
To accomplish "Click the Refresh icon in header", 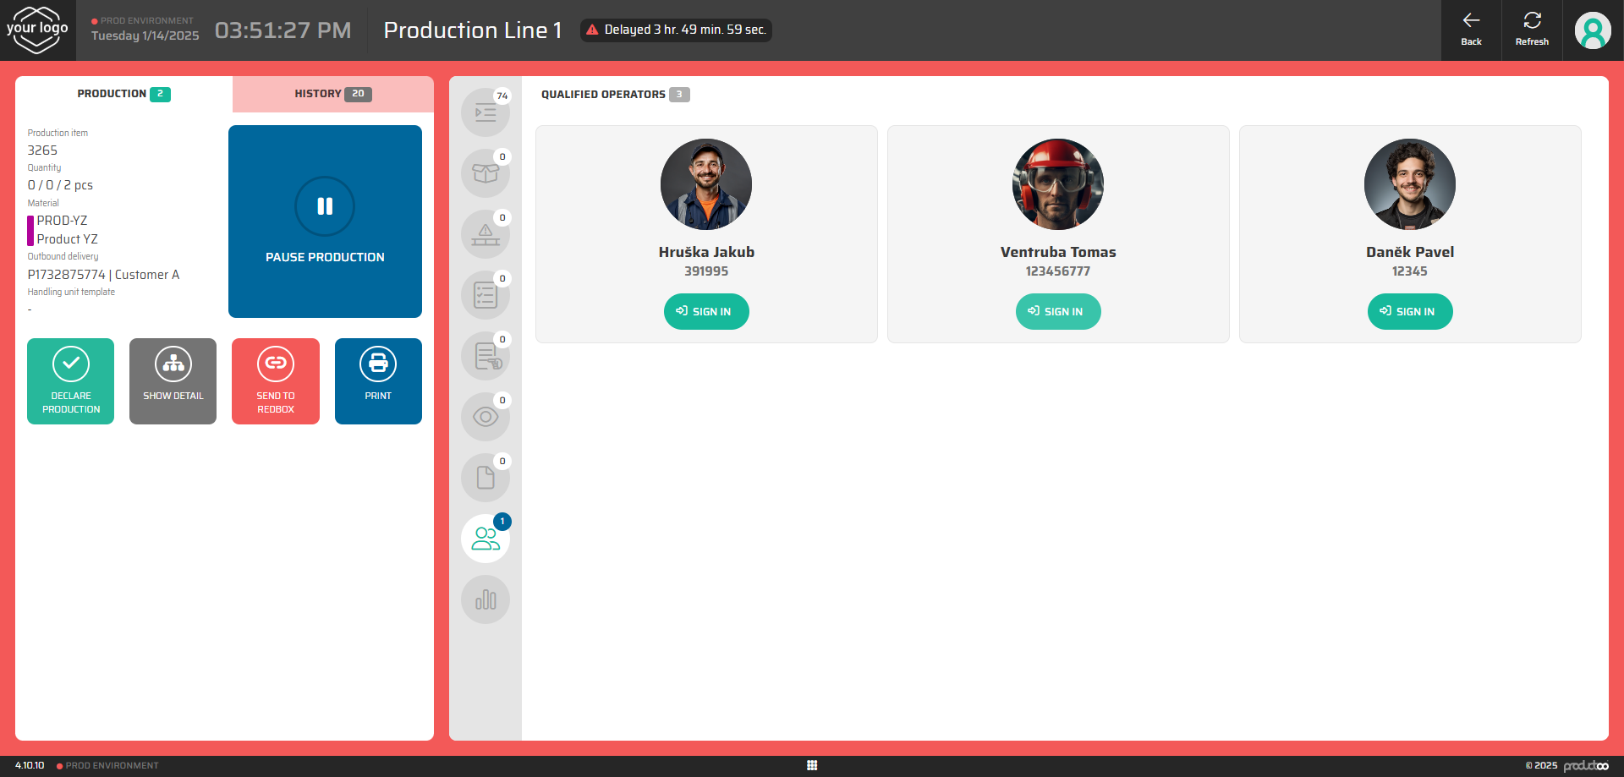I will 1531,30.
